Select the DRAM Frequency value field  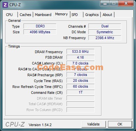(81, 51)
